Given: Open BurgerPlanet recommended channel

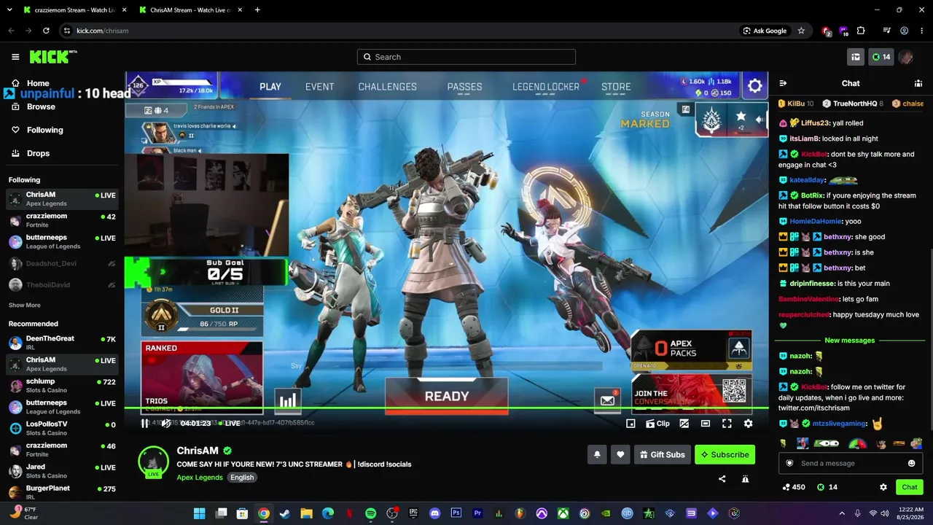Looking at the screenshot, I should pos(63,492).
